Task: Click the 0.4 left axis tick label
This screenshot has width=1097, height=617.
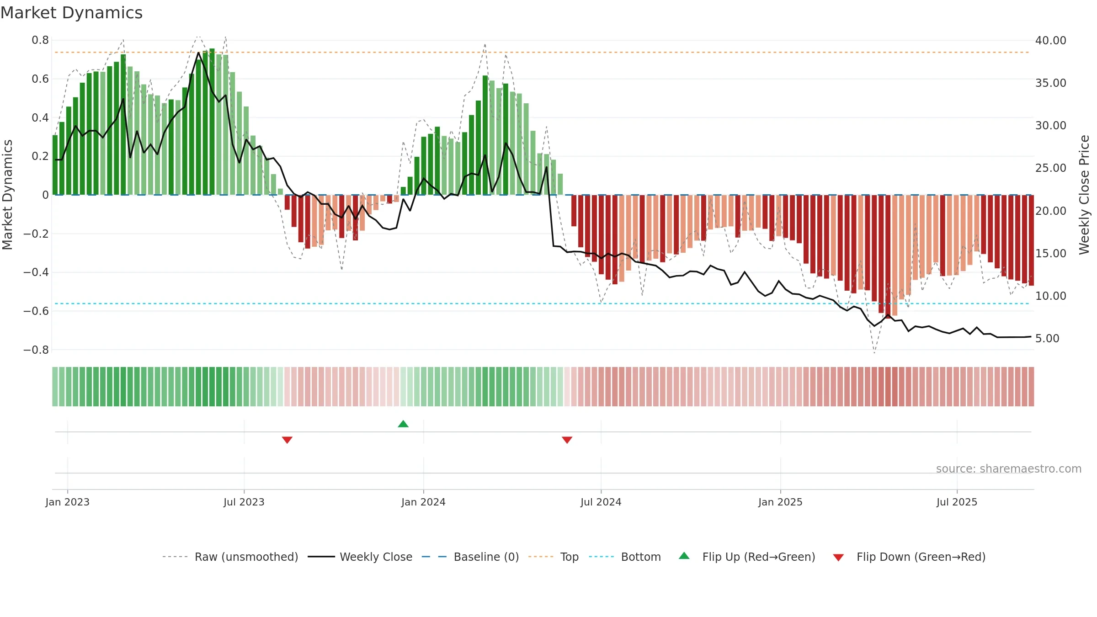Action: point(40,117)
